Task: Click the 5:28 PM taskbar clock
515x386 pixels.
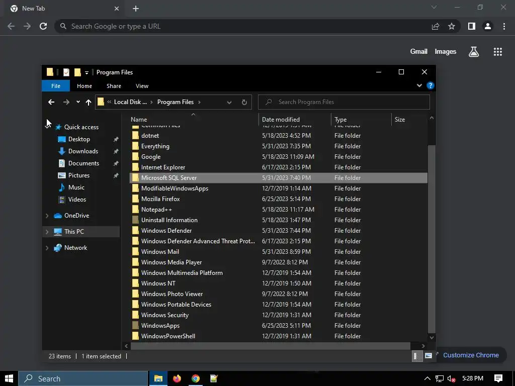Action: (473, 378)
